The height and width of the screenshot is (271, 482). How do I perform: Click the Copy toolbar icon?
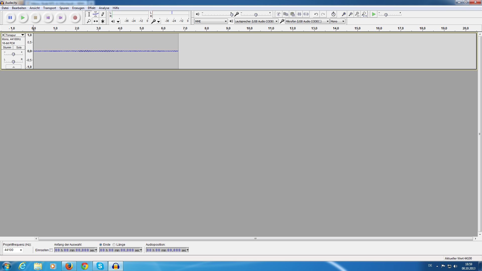pos(286,14)
